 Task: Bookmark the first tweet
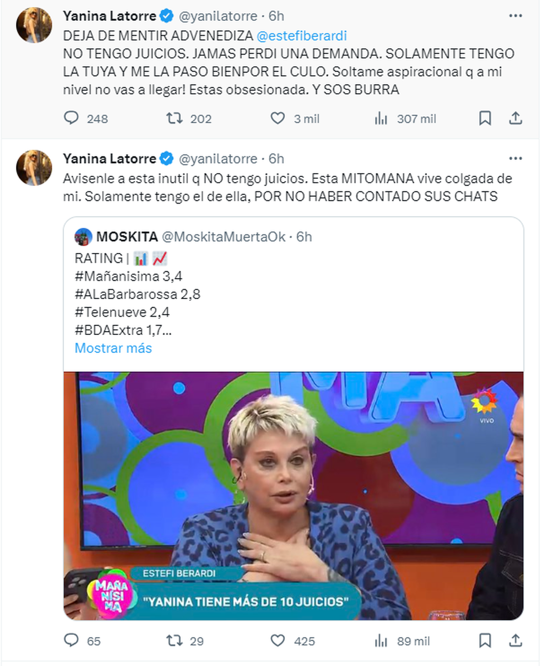pos(485,118)
